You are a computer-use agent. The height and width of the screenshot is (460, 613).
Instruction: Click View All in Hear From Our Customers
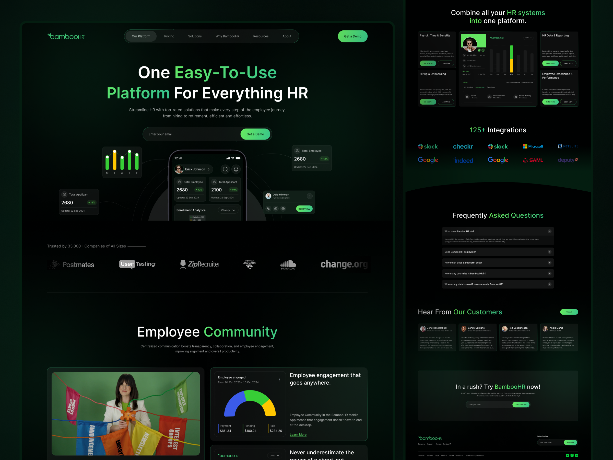570,312
